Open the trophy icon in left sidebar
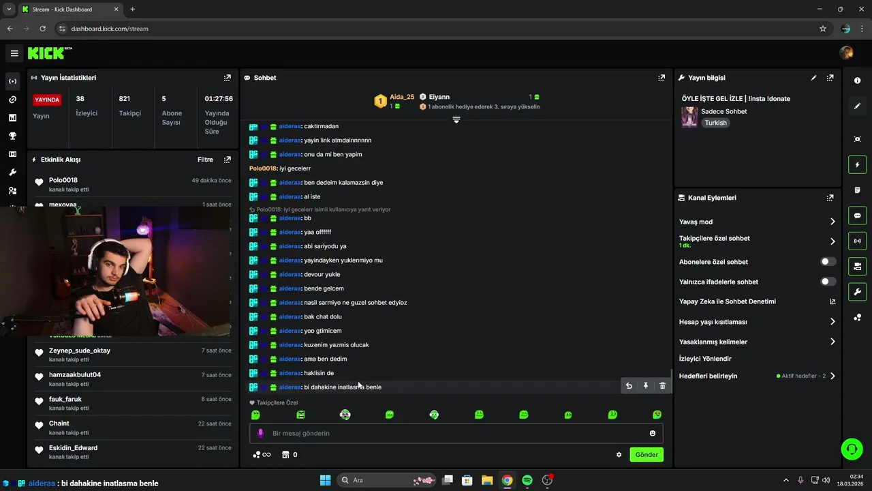 pyautogui.click(x=12, y=136)
